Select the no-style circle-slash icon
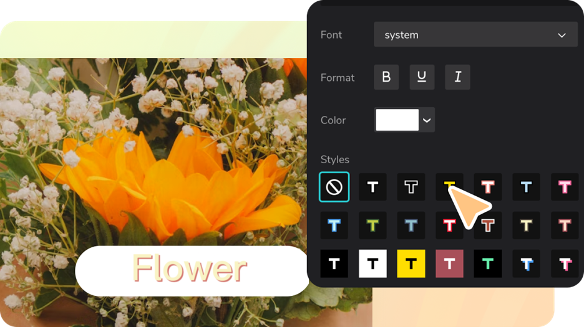This screenshot has width=584, height=327. click(x=334, y=187)
